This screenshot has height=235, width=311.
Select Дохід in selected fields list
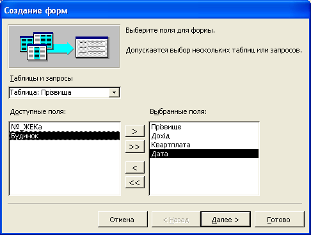click(204, 136)
